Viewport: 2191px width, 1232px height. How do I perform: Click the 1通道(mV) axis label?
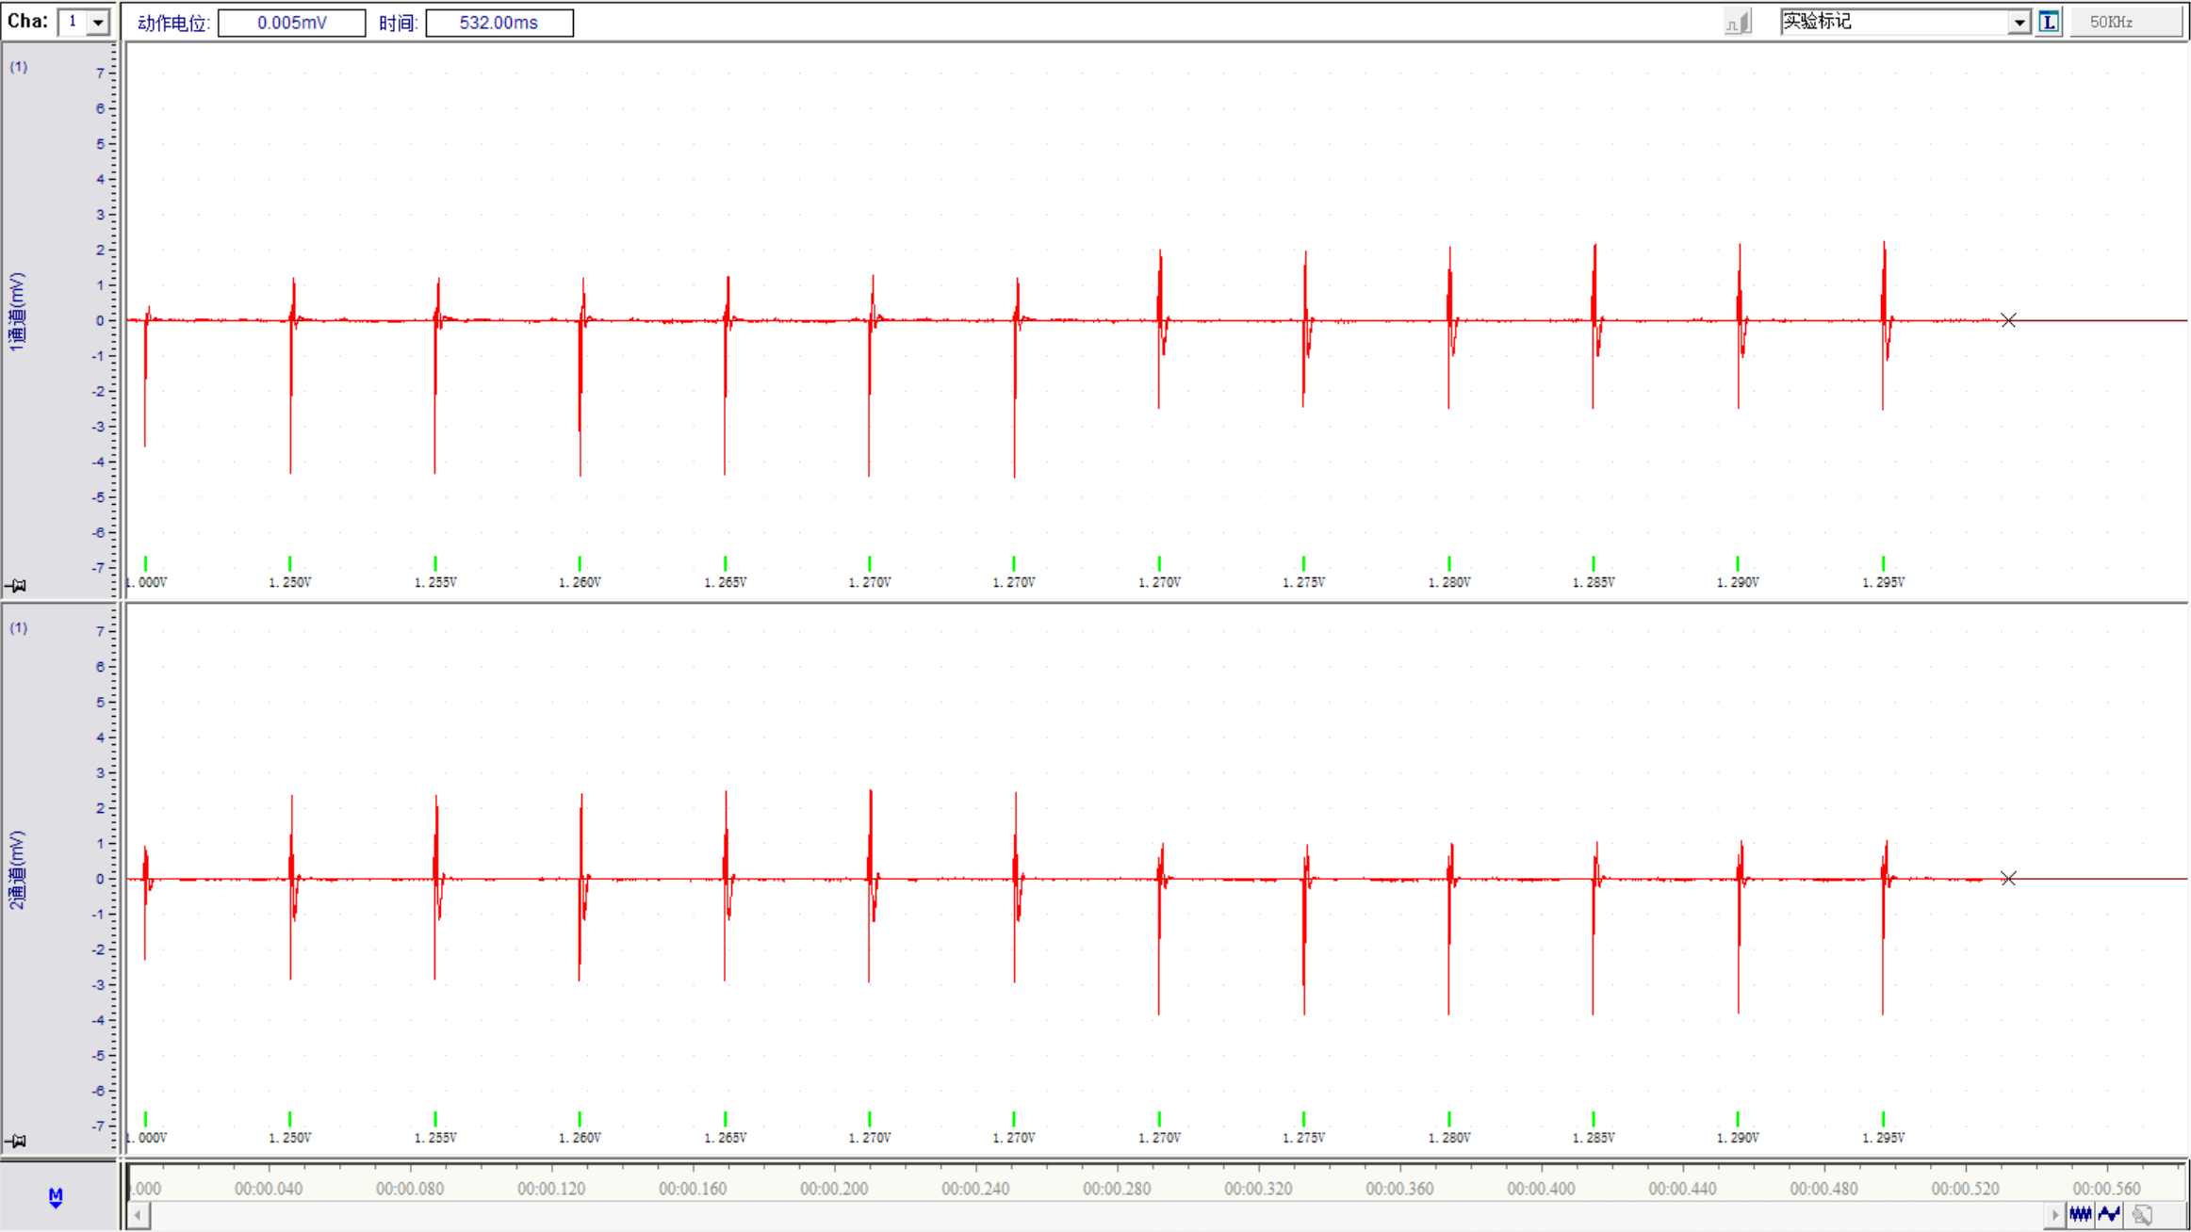click(17, 312)
